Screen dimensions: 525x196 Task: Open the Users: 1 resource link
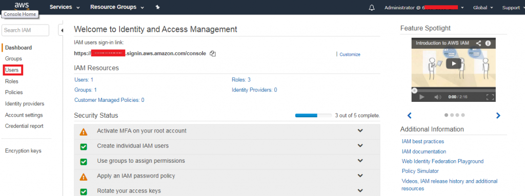point(84,80)
